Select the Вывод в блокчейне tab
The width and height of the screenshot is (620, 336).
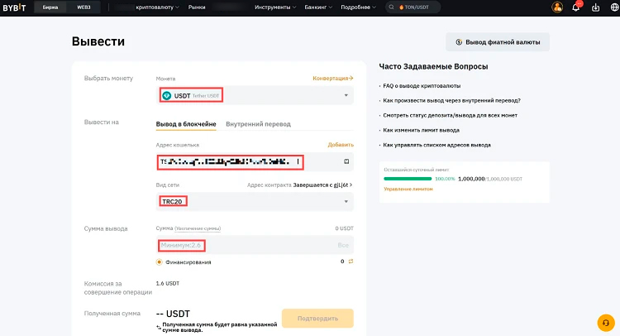click(x=186, y=124)
